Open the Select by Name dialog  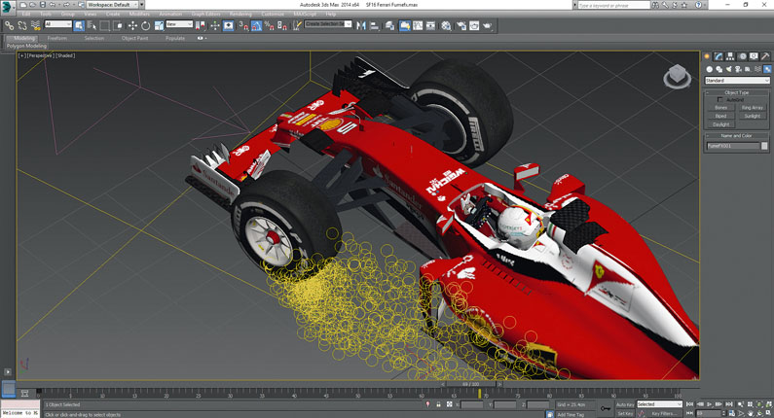click(x=92, y=25)
